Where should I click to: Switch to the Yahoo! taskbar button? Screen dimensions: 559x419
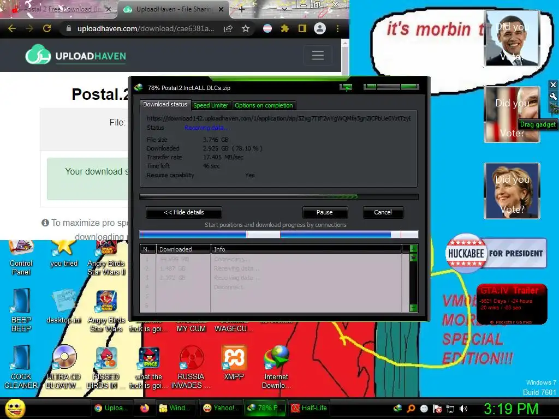pos(222,408)
